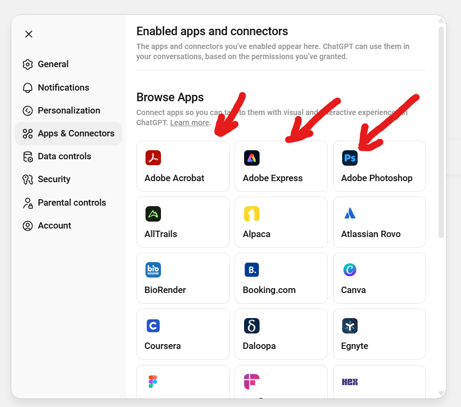Close the settings dialog
The width and height of the screenshot is (461, 407).
pos(29,34)
